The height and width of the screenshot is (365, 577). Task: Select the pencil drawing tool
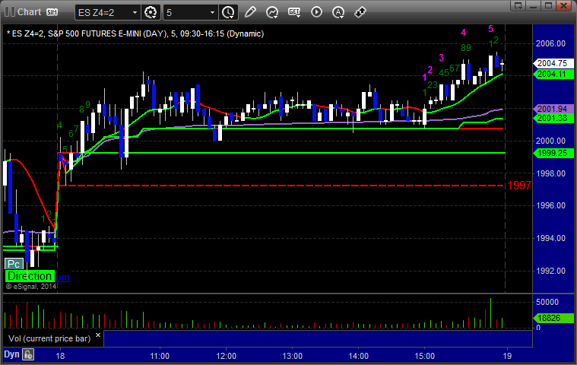[x=250, y=12]
